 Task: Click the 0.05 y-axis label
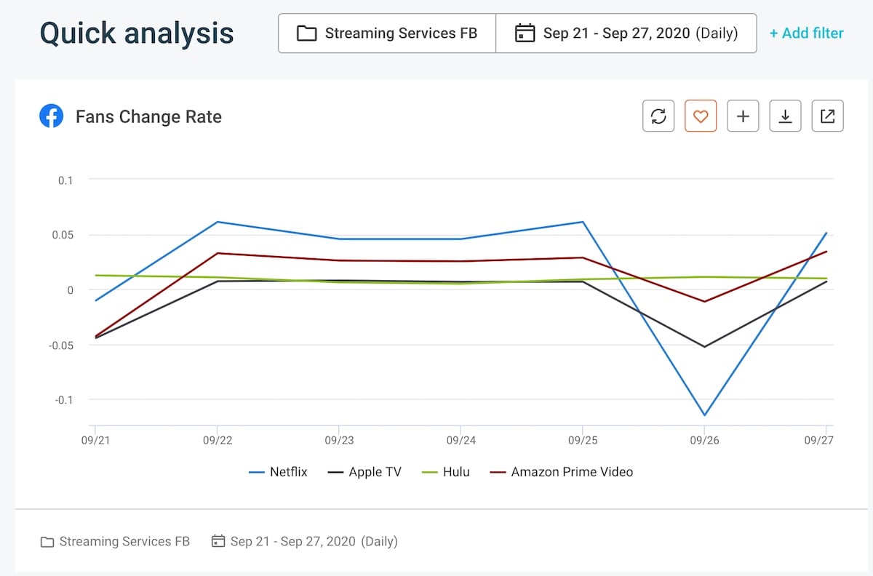click(63, 235)
